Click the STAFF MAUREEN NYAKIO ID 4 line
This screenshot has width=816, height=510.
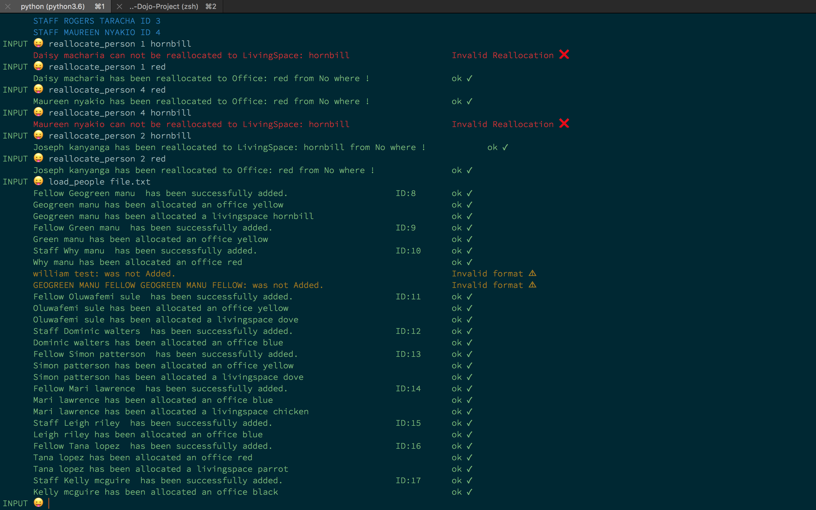pos(97,32)
